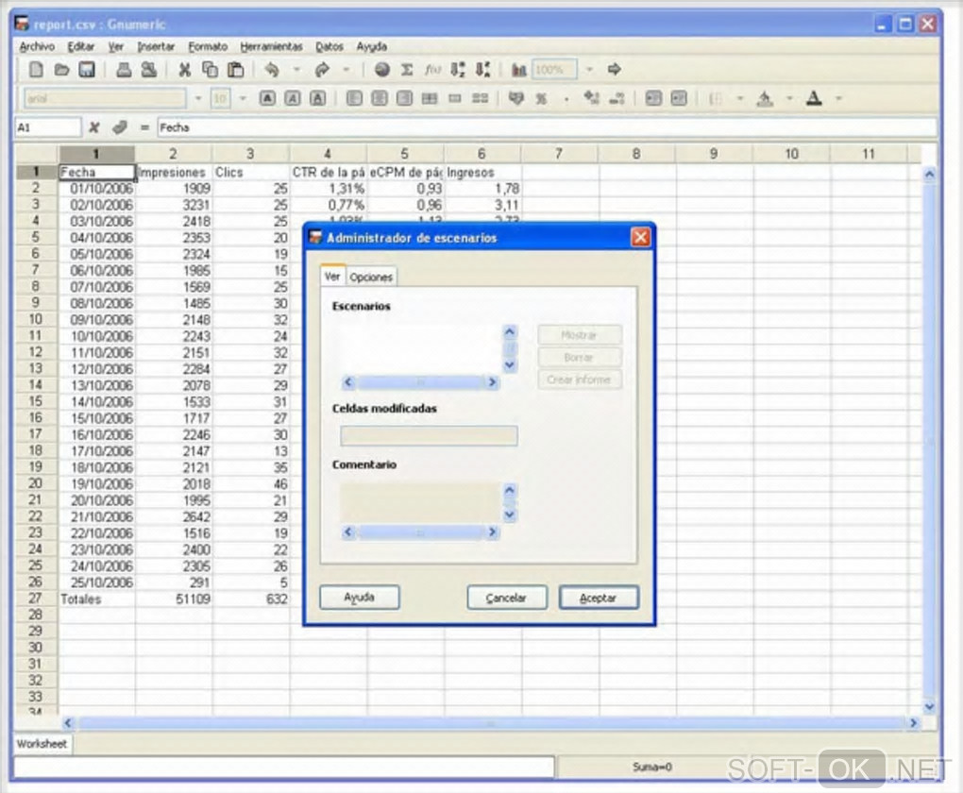Screen dimensions: 963x793
Task: Copy selection with copy icon
Action: tap(210, 70)
